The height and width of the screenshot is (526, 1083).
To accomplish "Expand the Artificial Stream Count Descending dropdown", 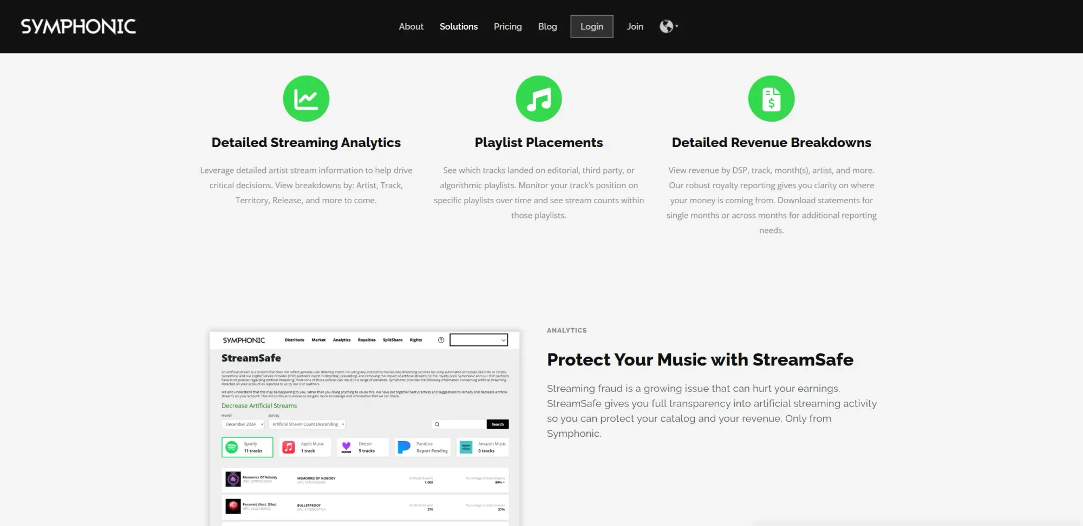I will [307, 424].
